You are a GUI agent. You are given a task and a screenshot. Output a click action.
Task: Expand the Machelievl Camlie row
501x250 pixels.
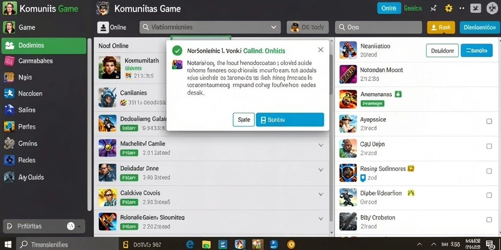321,145
